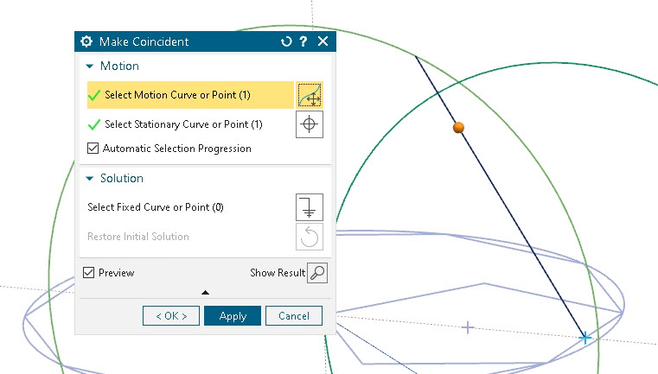Click the Stationary Curve or Point target icon

310,124
